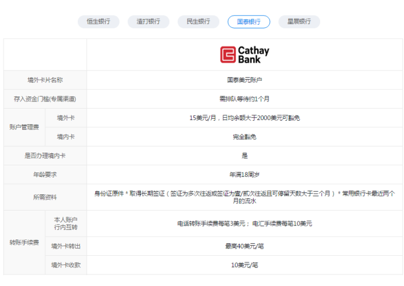Select the 境外卡转出 sub-label
Screen dimensions: 404x286
pyautogui.click(x=66, y=246)
